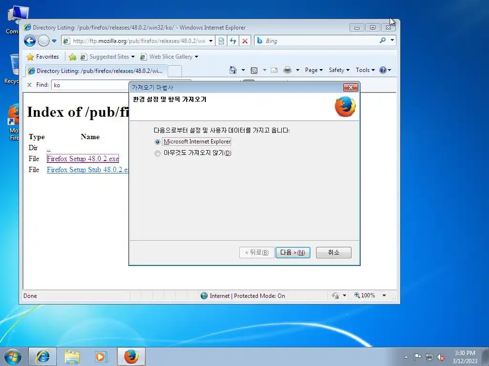Click Internet Explorer taskbar icon
This screenshot has width=489, height=366.
click(x=43, y=356)
